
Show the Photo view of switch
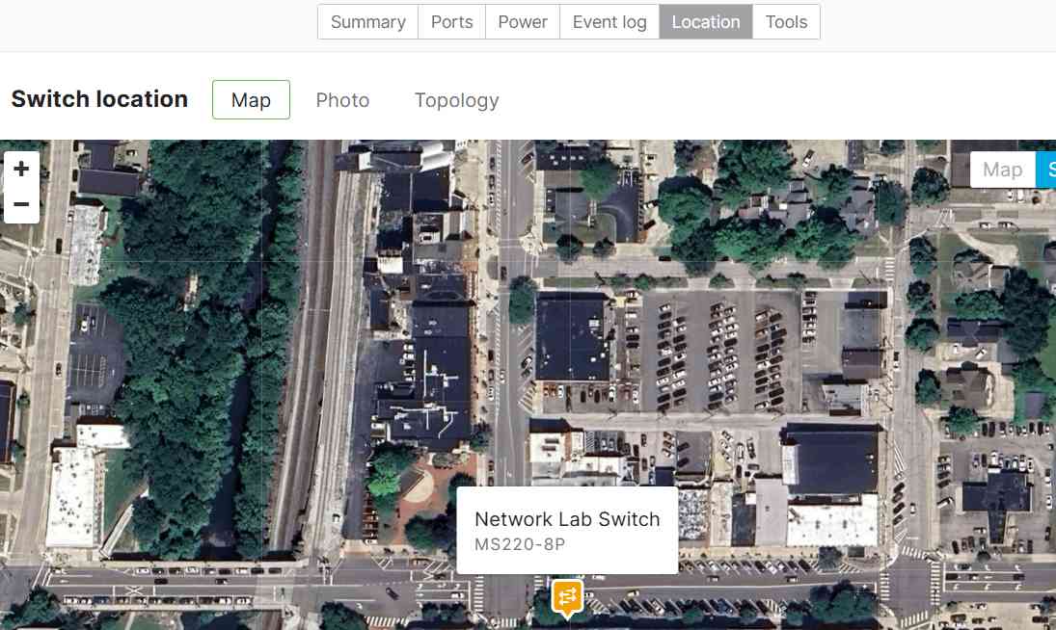(x=342, y=100)
